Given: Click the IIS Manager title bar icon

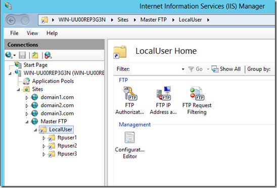Looking at the screenshot, I should 8,6.
